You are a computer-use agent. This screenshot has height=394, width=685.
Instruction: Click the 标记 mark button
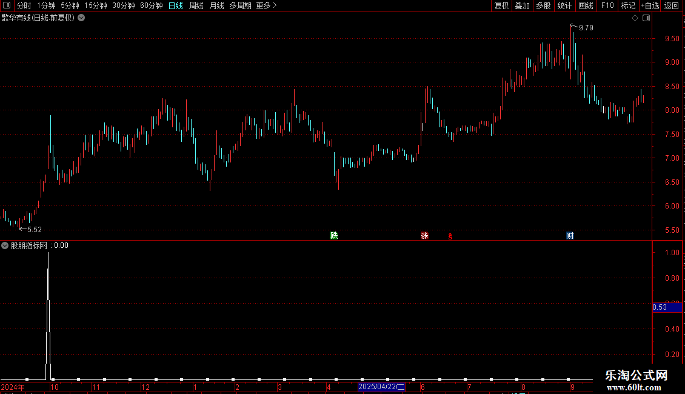(628, 5)
